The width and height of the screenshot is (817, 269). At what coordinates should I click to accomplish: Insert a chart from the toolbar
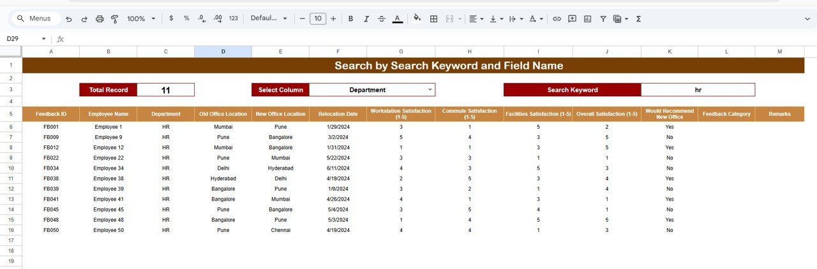click(587, 19)
